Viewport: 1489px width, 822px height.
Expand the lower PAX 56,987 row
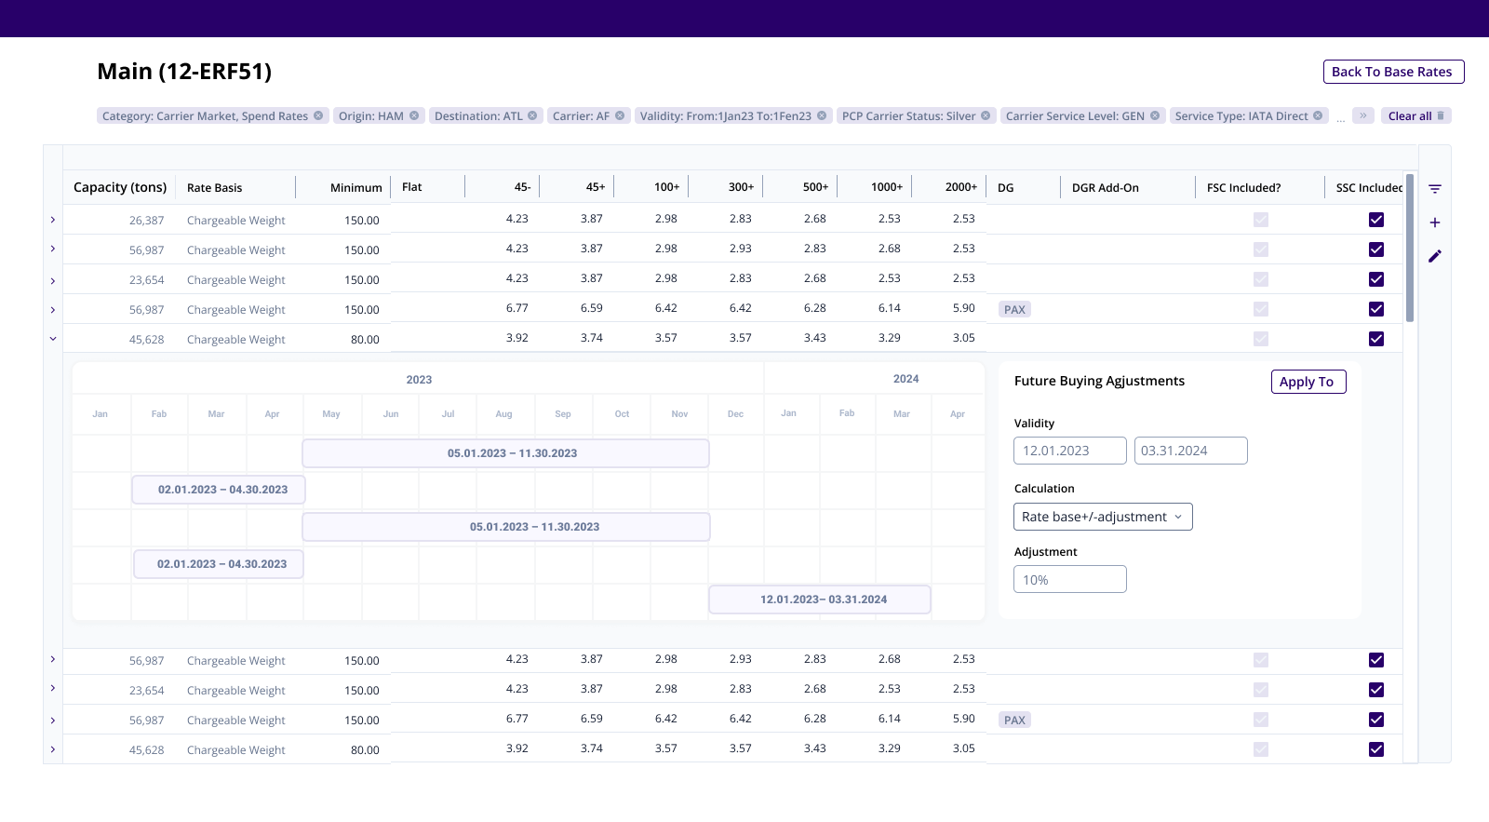(53, 721)
